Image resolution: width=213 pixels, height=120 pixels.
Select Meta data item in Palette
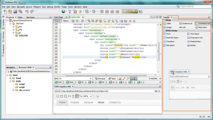point(201,27)
